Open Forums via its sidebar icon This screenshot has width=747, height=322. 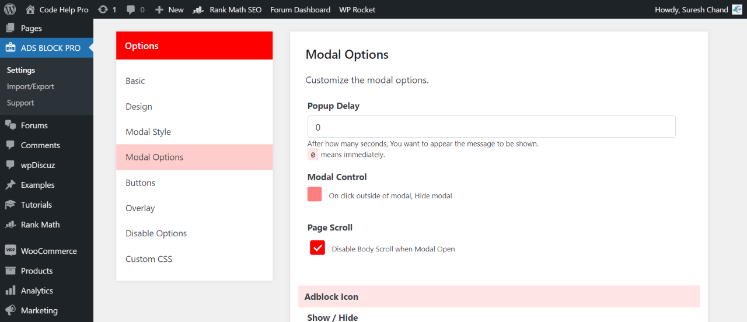(10, 125)
